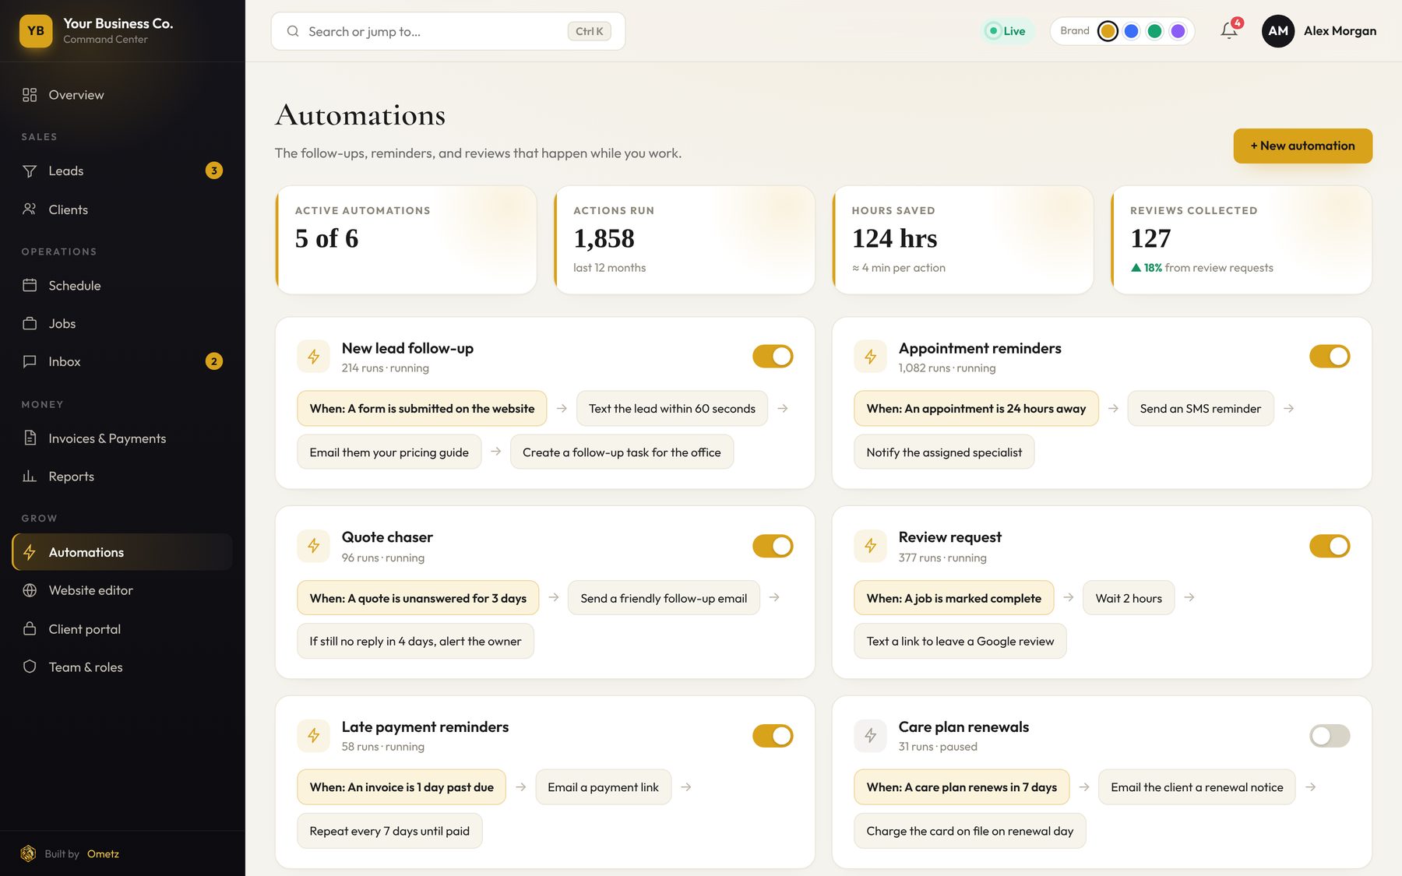
Task: Click the Reports chart icon
Action: pyautogui.click(x=30, y=476)
